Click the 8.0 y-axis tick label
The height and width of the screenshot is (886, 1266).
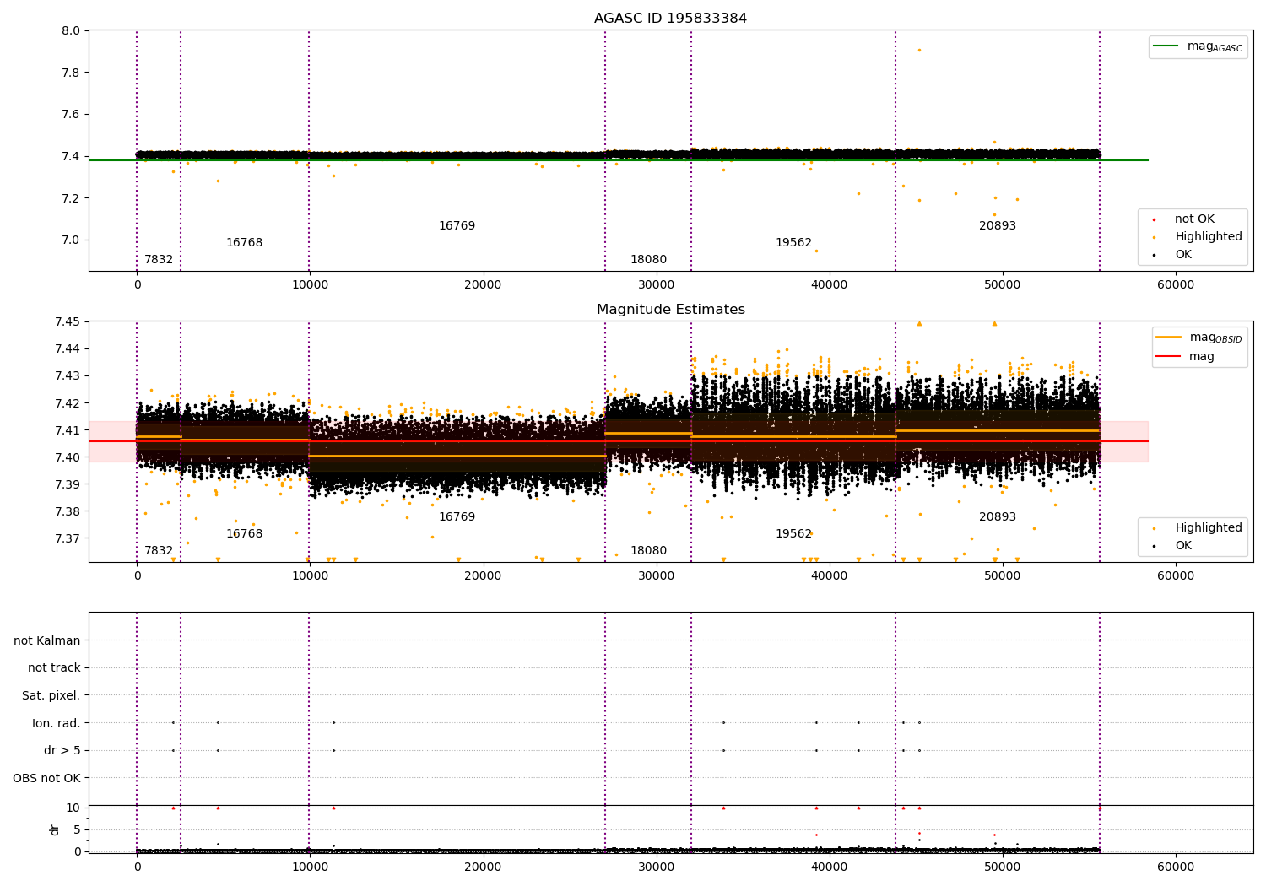(71, 31)
